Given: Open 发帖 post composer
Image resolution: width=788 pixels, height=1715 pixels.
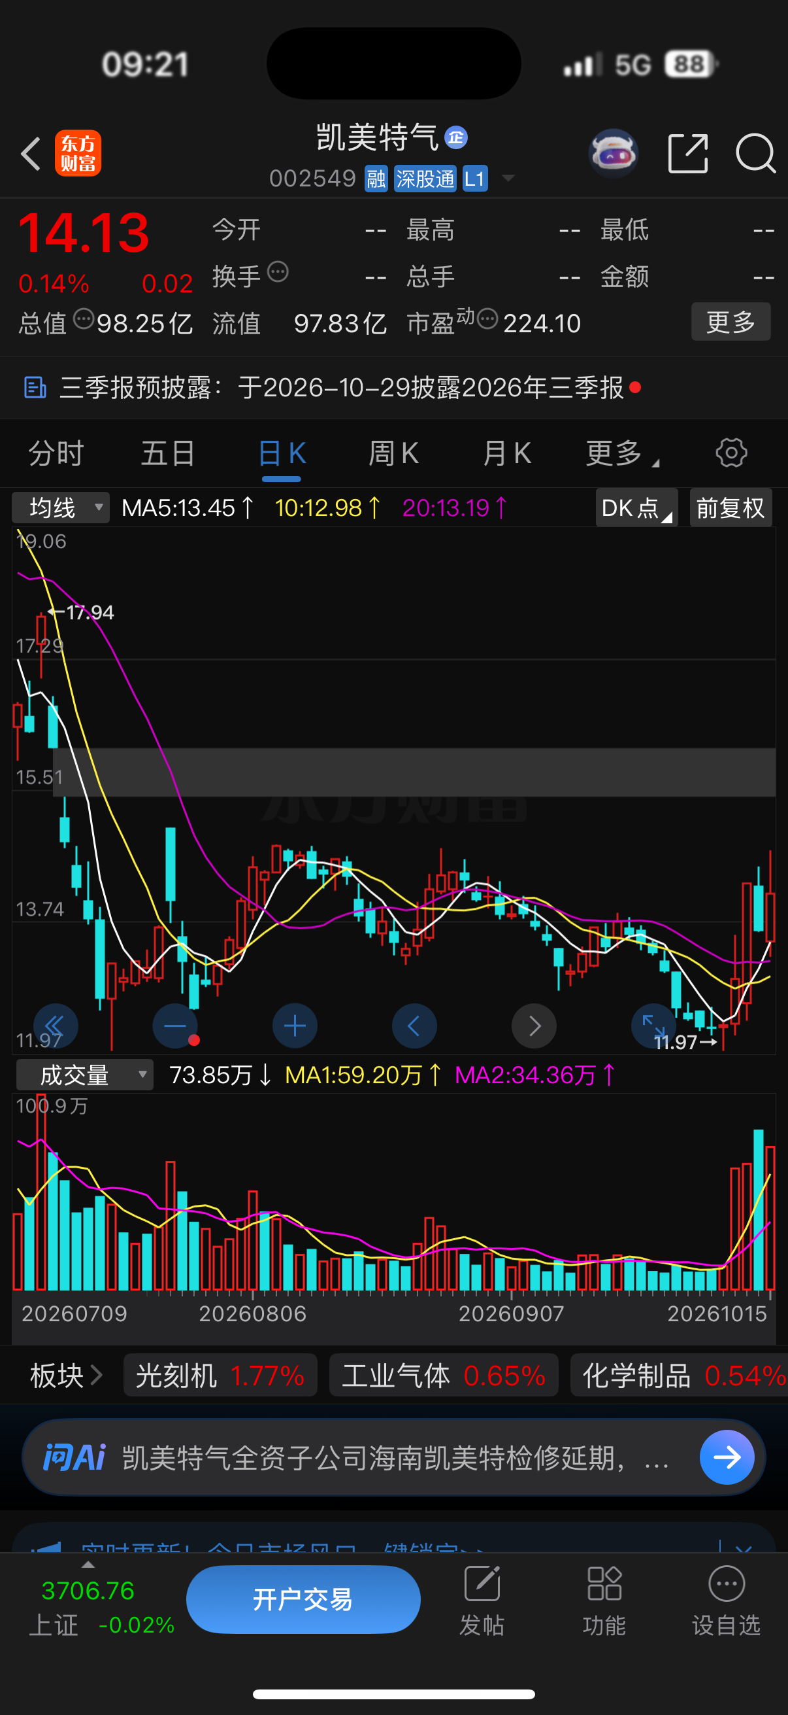Looking at the screenshot, I should pos(482,1601).
